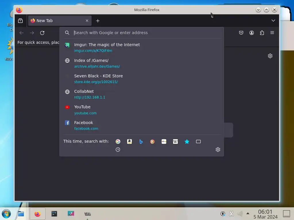Search this time with Bing
The height and width of the screenshot is (220, 294).
(141, 142)
